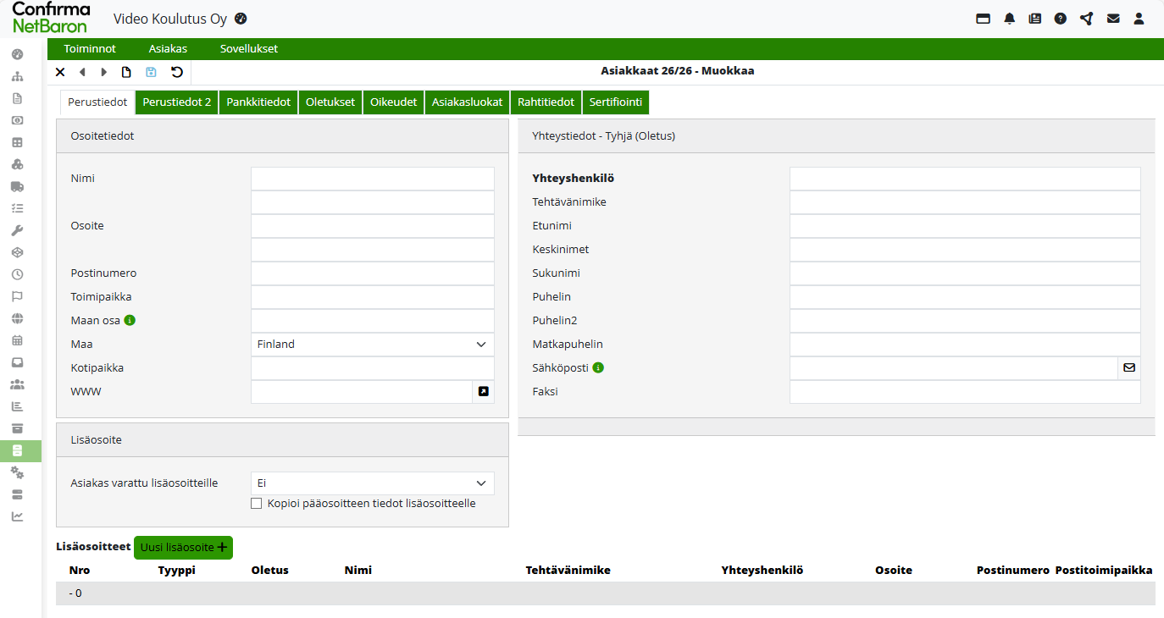Switch to the Pankkitiedot tab

(x=258, y=102)
